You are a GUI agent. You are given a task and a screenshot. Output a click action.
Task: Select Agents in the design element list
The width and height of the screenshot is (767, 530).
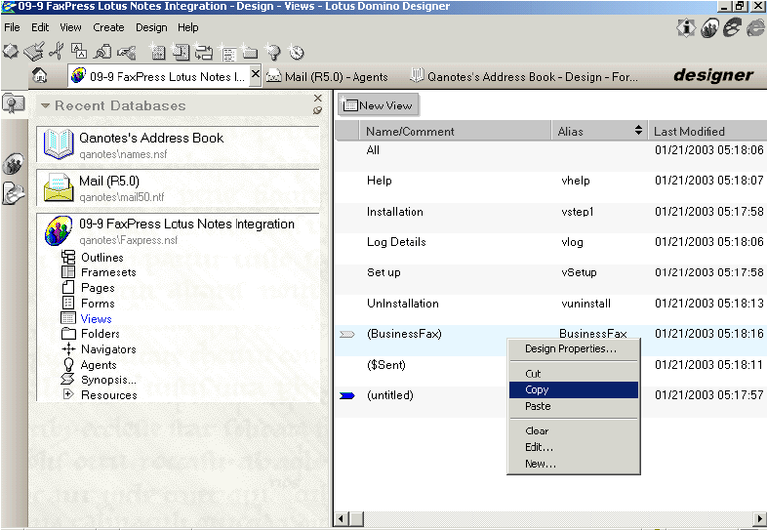click(98, 364)
